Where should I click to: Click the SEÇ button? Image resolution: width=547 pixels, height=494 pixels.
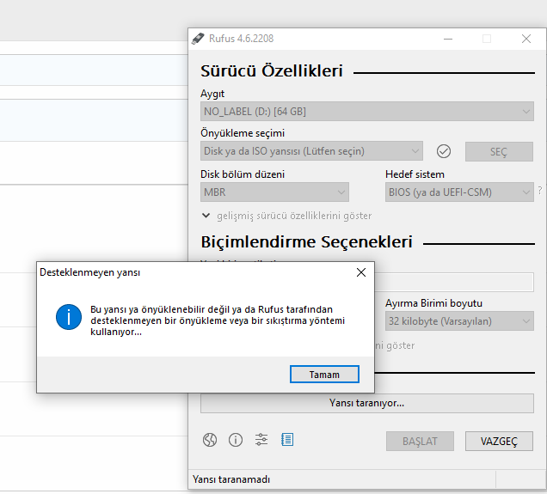pyautogui.click(x=499, y=151)
